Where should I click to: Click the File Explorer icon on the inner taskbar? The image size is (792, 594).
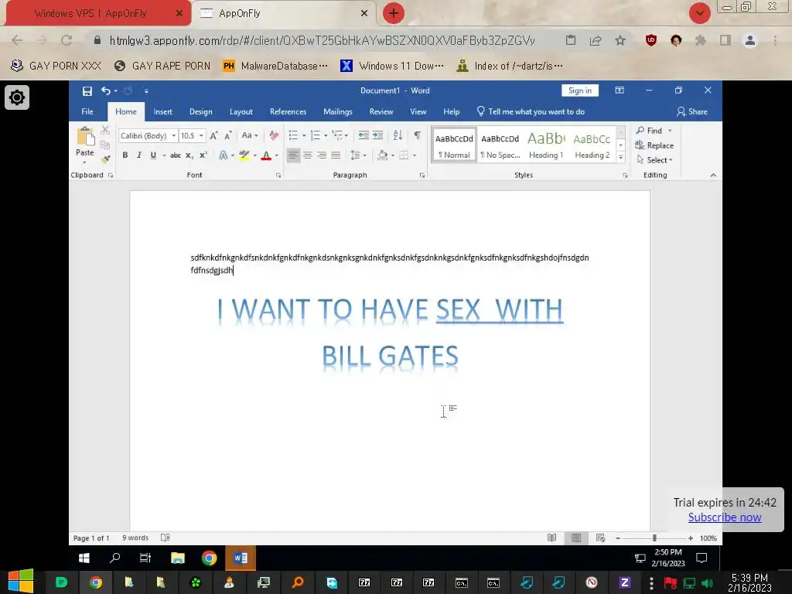coord(178,558)
